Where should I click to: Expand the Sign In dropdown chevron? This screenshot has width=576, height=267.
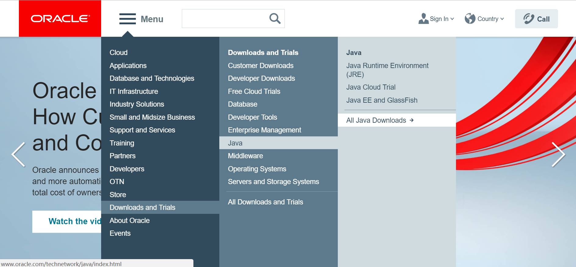[452, 19]
